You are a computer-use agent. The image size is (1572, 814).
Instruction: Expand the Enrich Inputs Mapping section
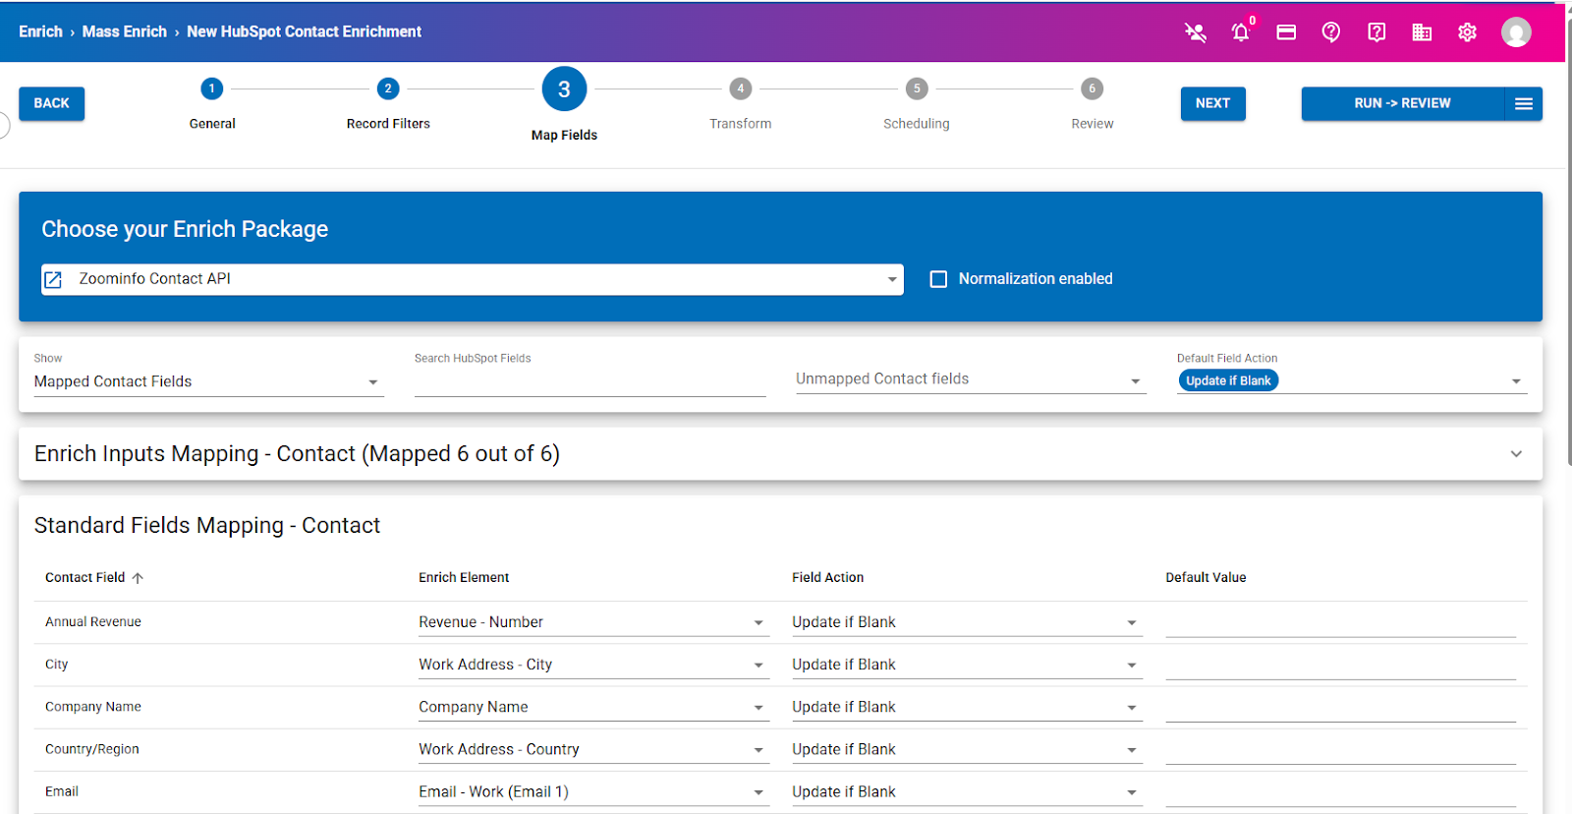click(x=1515, y=453)
